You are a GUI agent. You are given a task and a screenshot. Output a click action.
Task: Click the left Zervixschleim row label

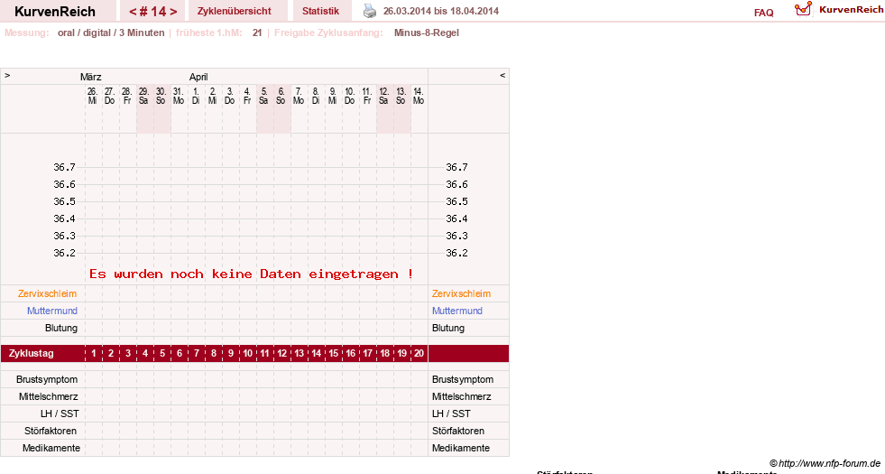tap(47, 293)
